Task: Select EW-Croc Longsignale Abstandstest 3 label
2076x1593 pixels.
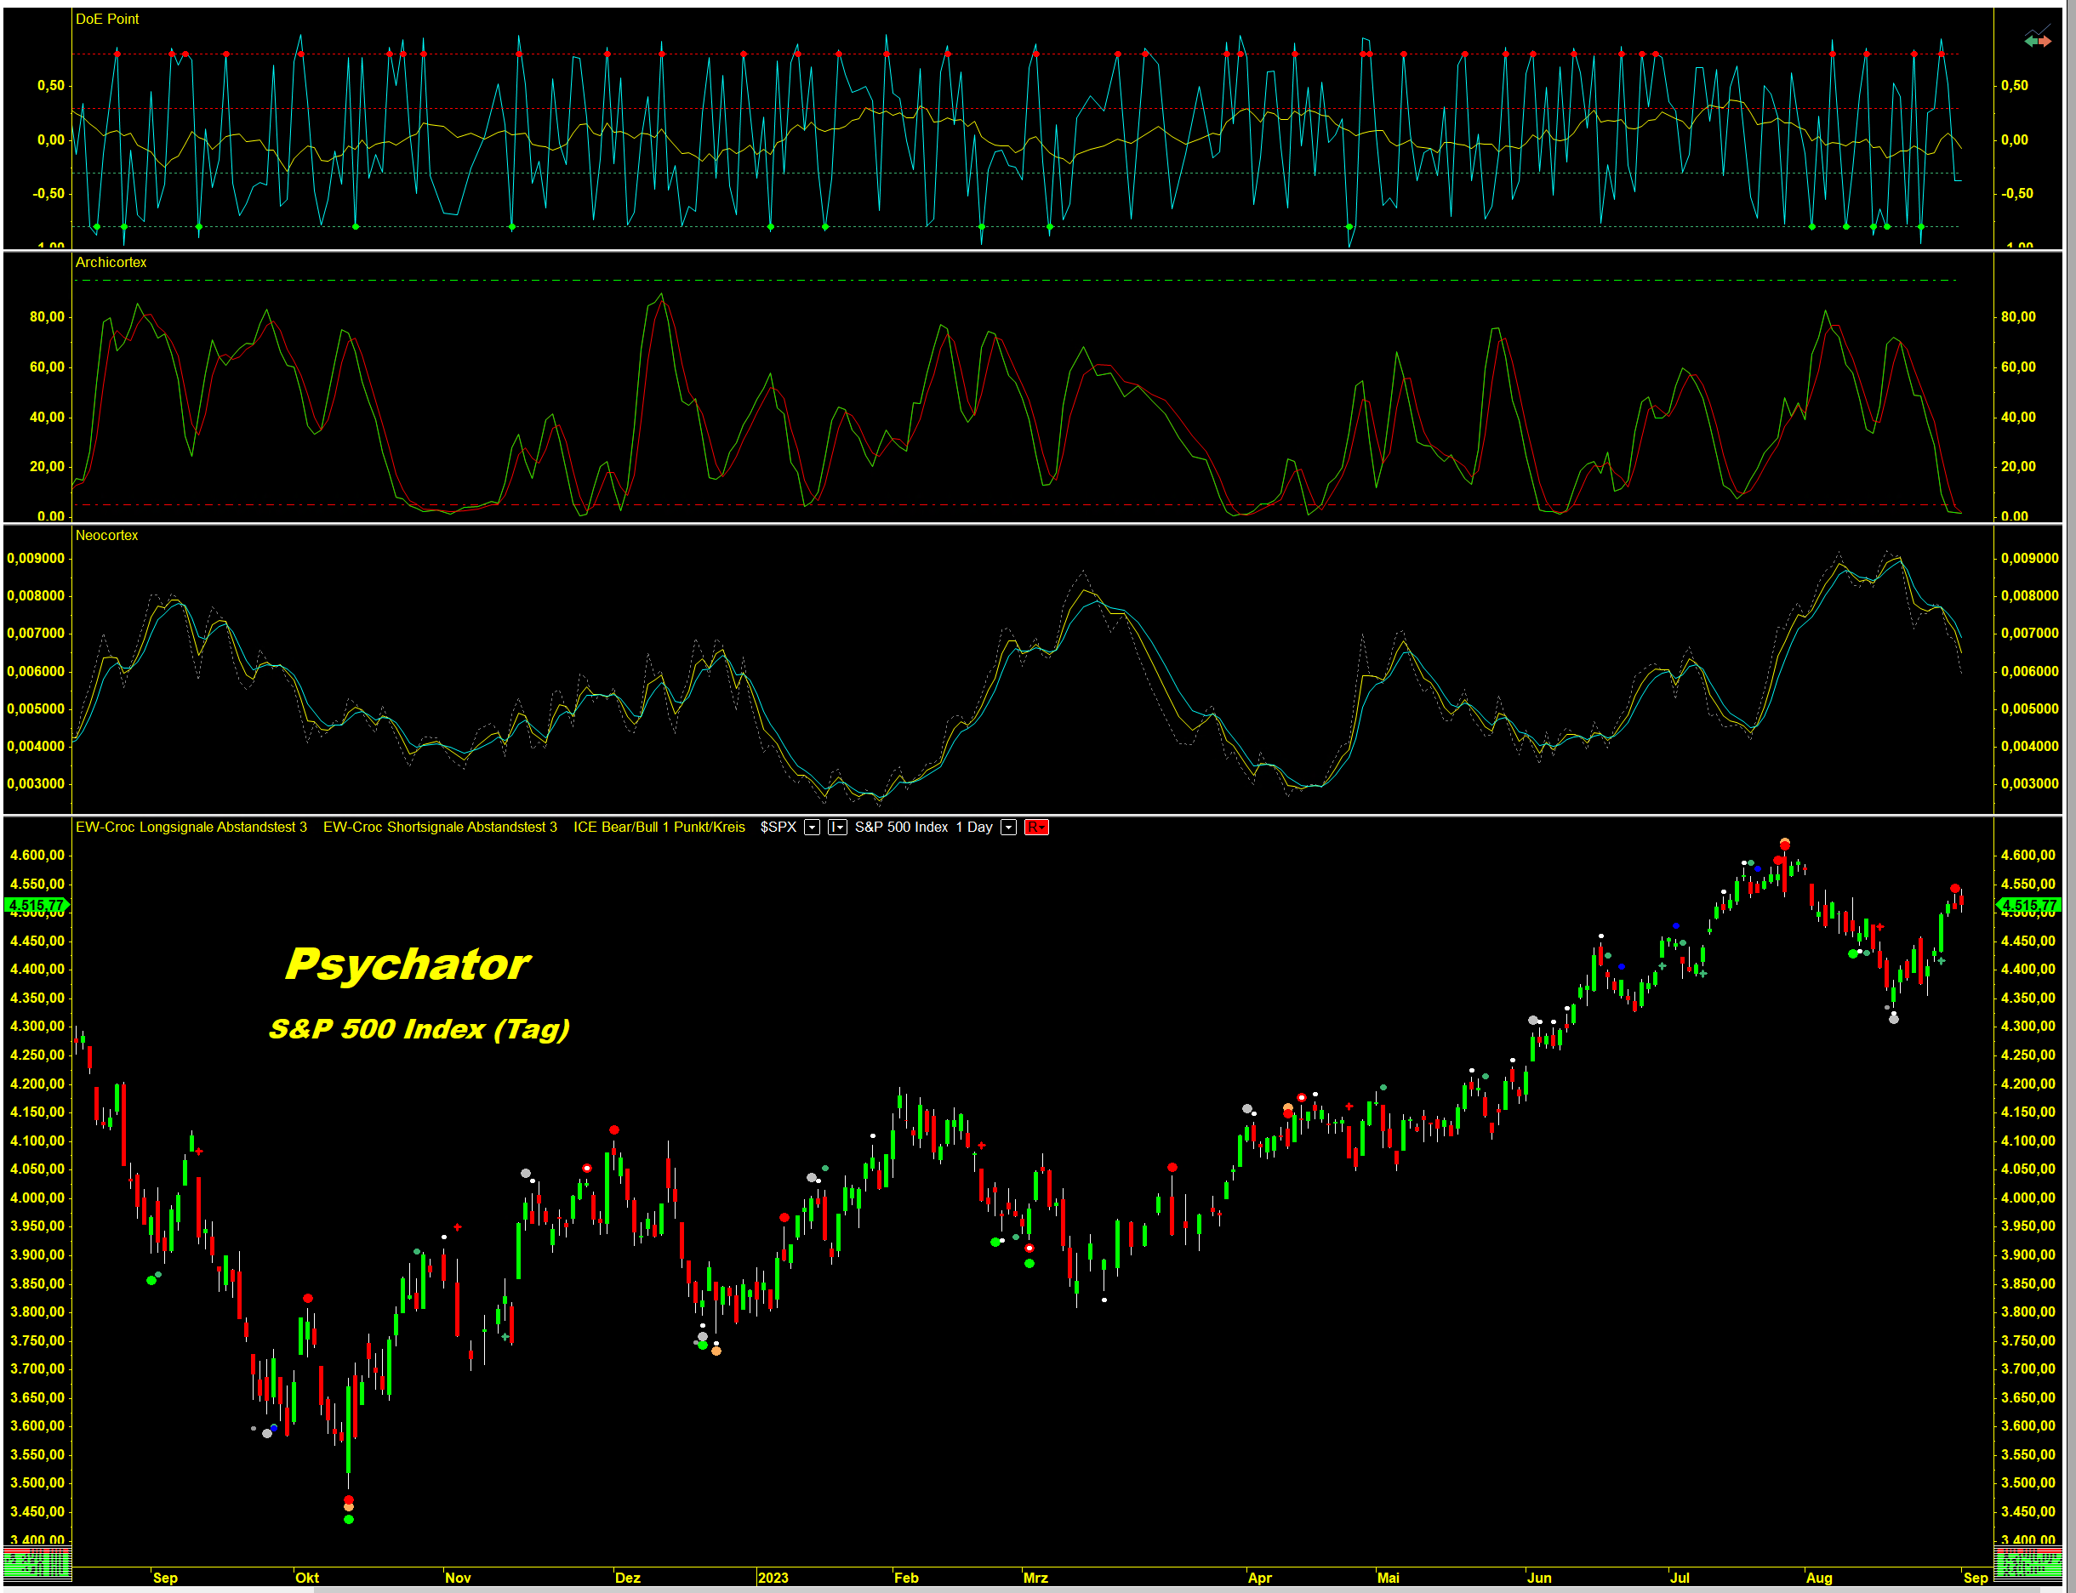Action: coord(191,828)
